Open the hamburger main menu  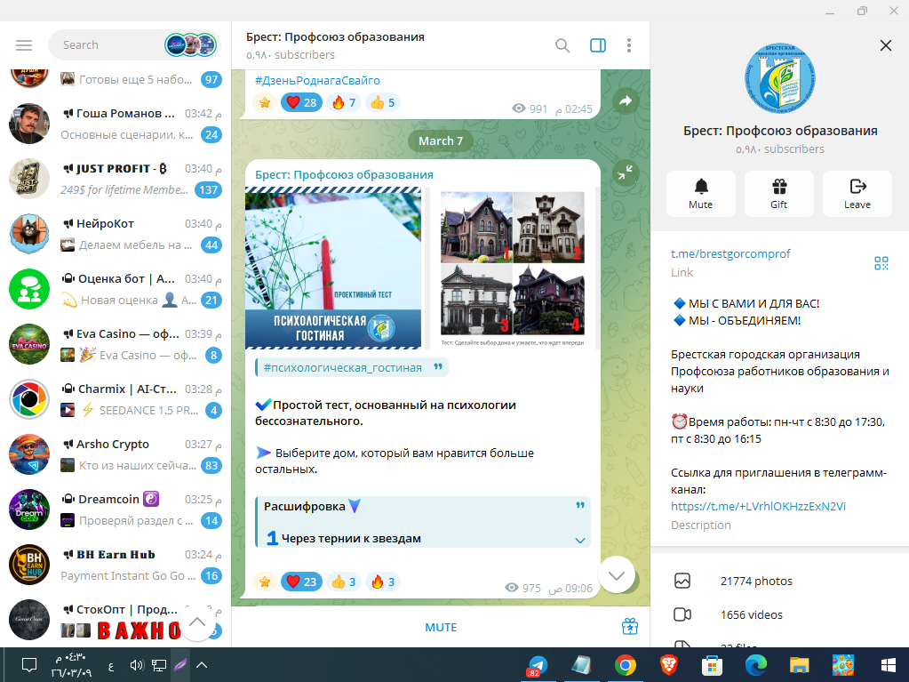(x=24, y=45)
